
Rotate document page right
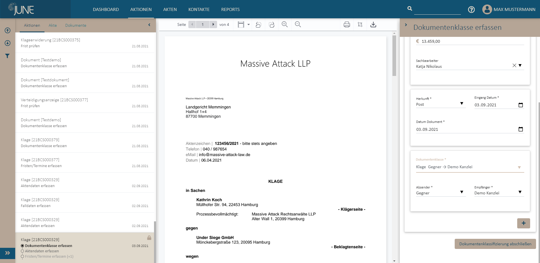272,25
